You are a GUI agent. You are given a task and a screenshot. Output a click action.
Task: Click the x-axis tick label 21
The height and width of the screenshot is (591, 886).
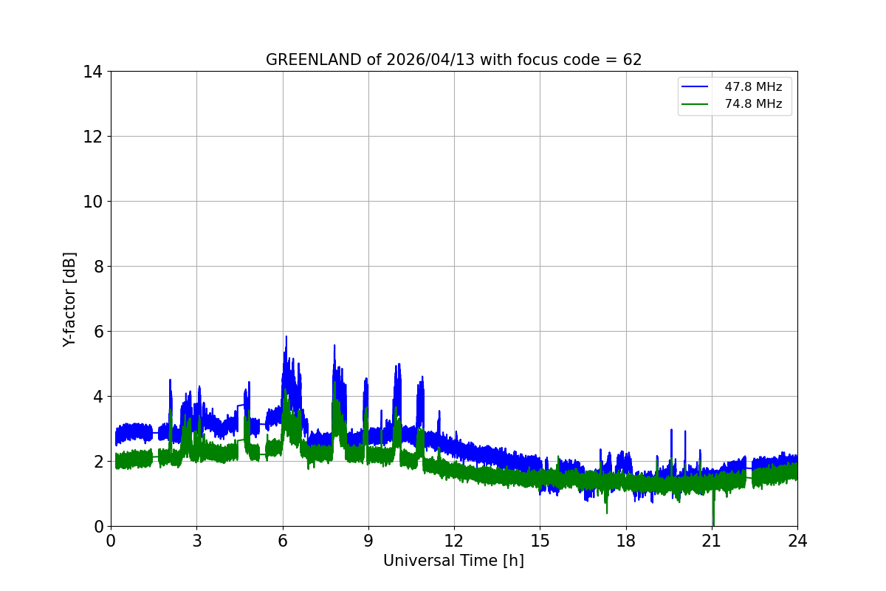[711, 541]
